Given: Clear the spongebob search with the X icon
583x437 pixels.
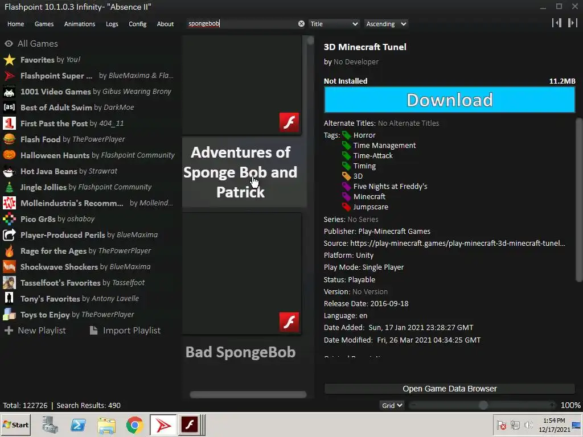Looking at the screenshot, I should pos(301,24).
